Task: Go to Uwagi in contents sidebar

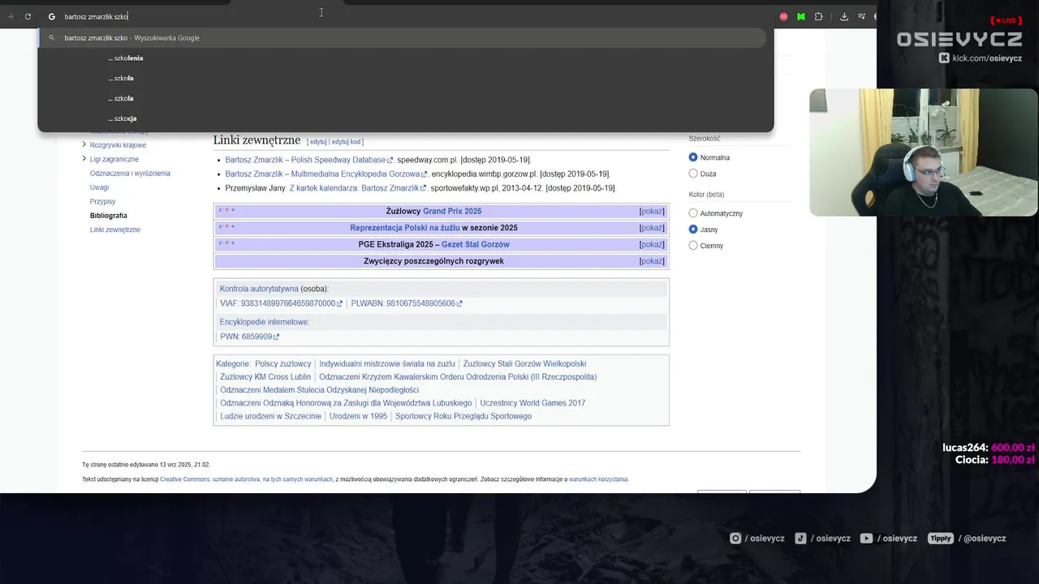Action: pyautogui.click(x=99, y=187)
